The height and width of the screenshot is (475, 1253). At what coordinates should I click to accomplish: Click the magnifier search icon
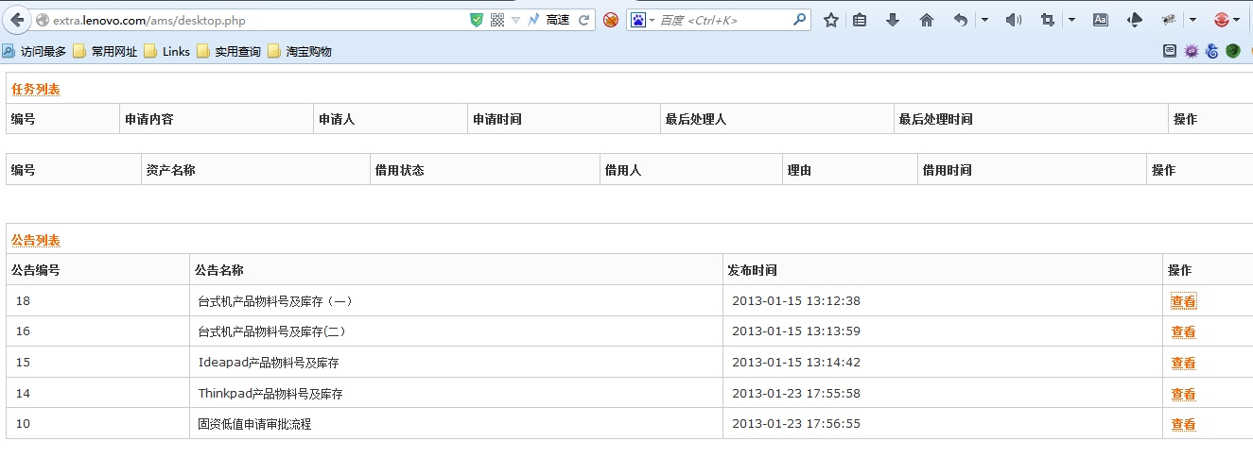coord(800,20)
